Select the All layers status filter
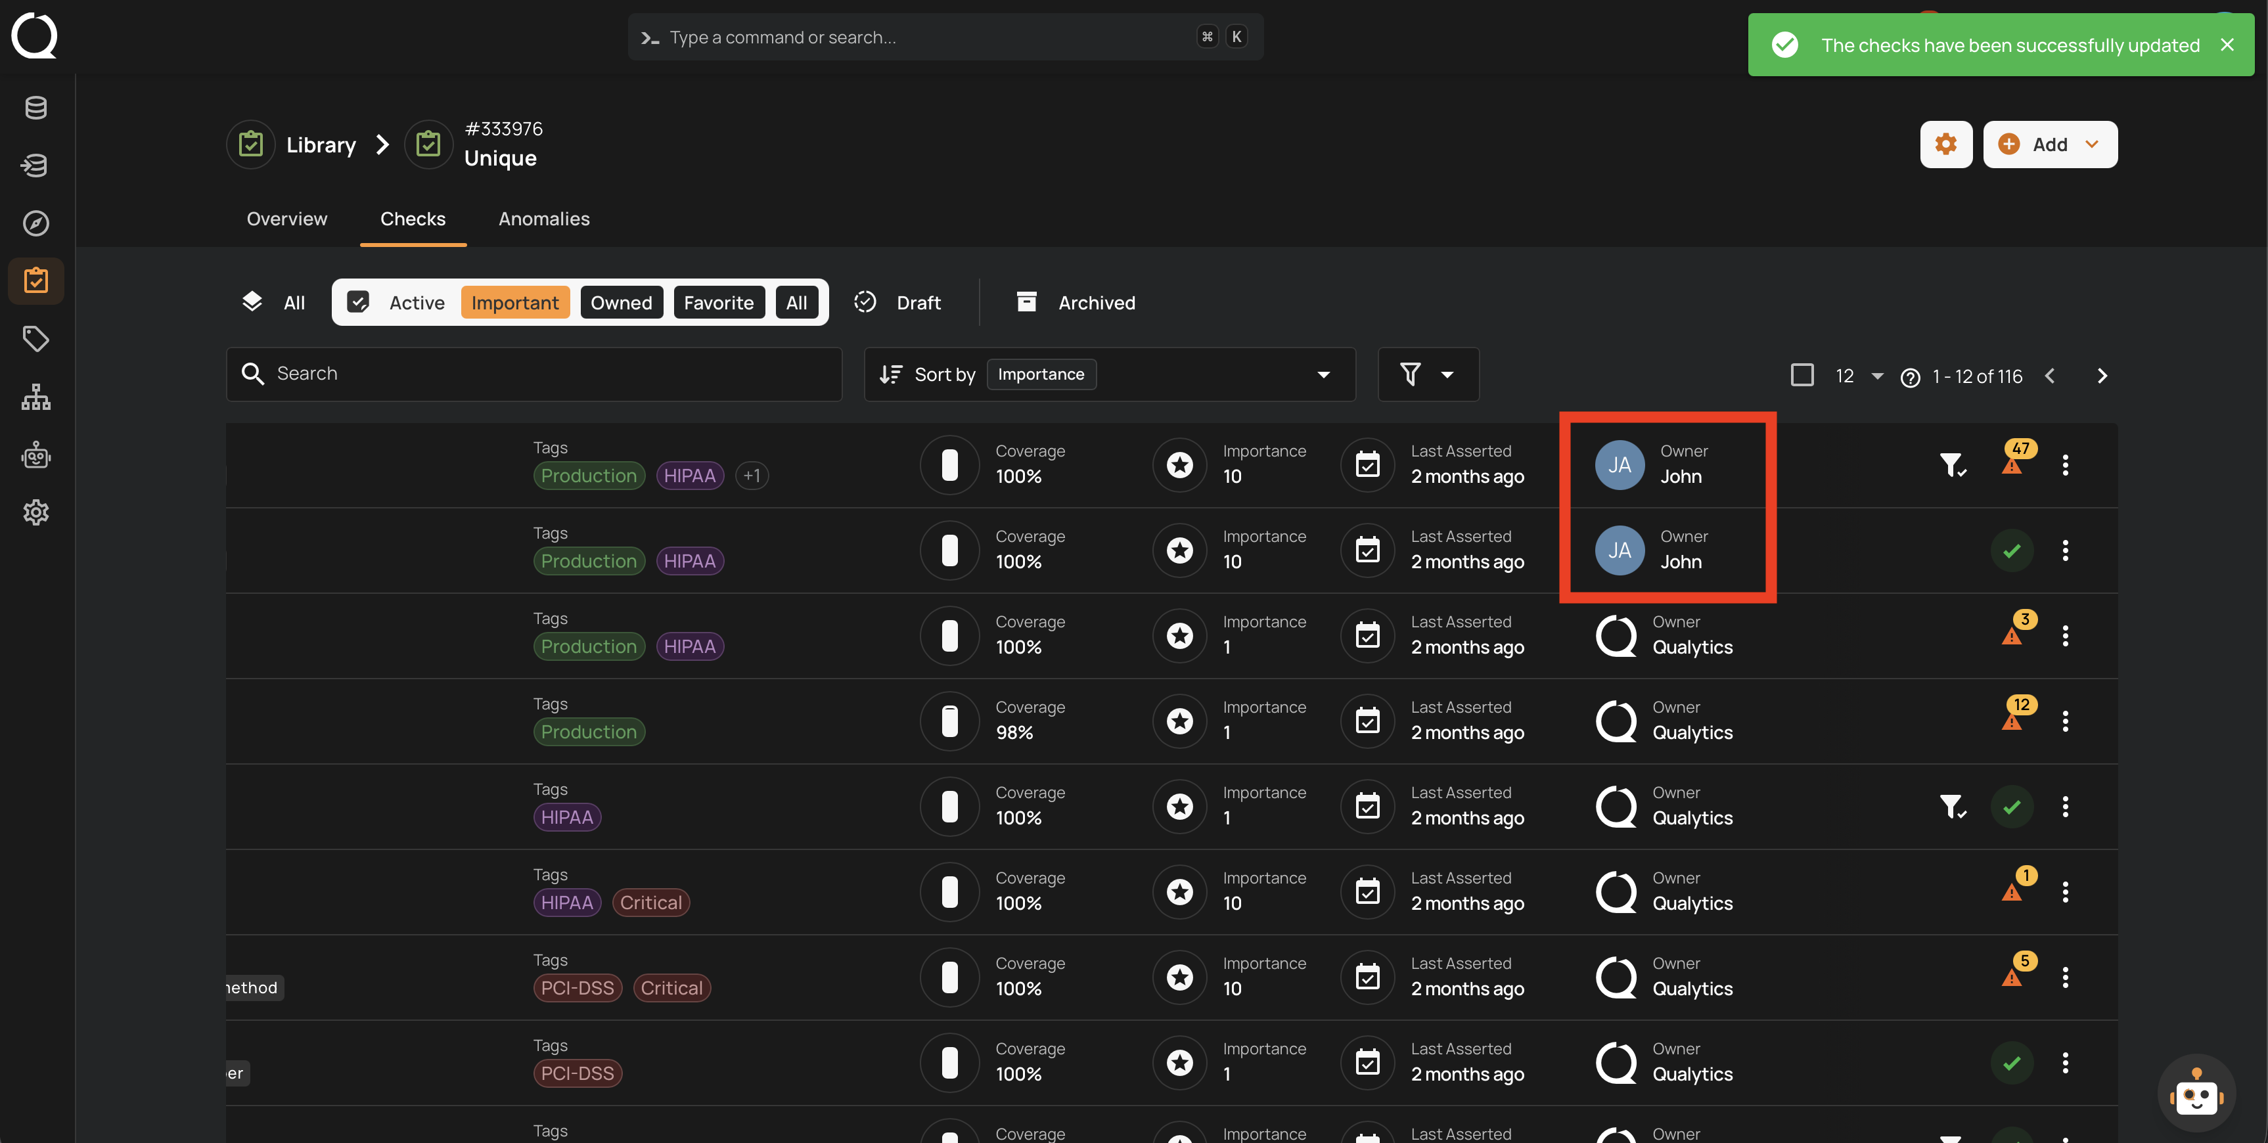Image resolution: width=2268 pixels, height=1143 pixels. coord(274,303)
